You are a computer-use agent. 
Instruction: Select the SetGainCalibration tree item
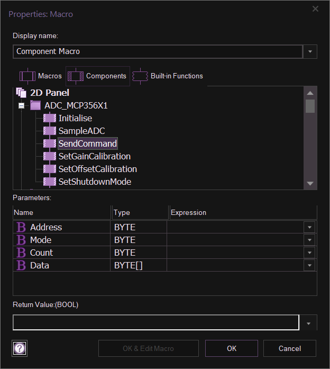95,156
